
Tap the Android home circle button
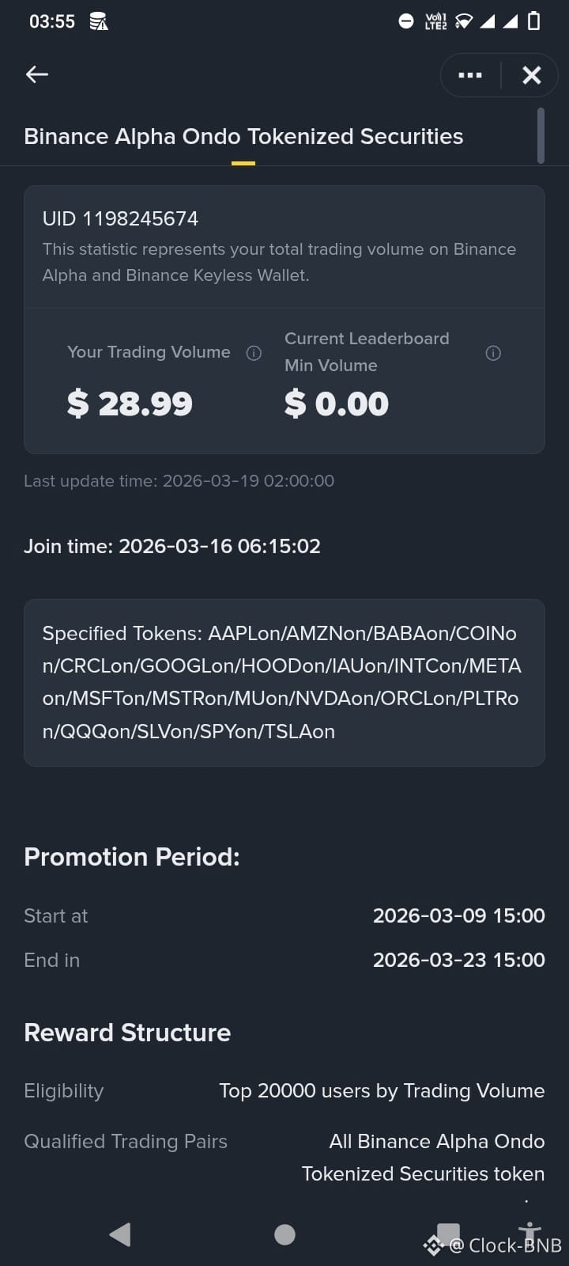[284, 1234]
